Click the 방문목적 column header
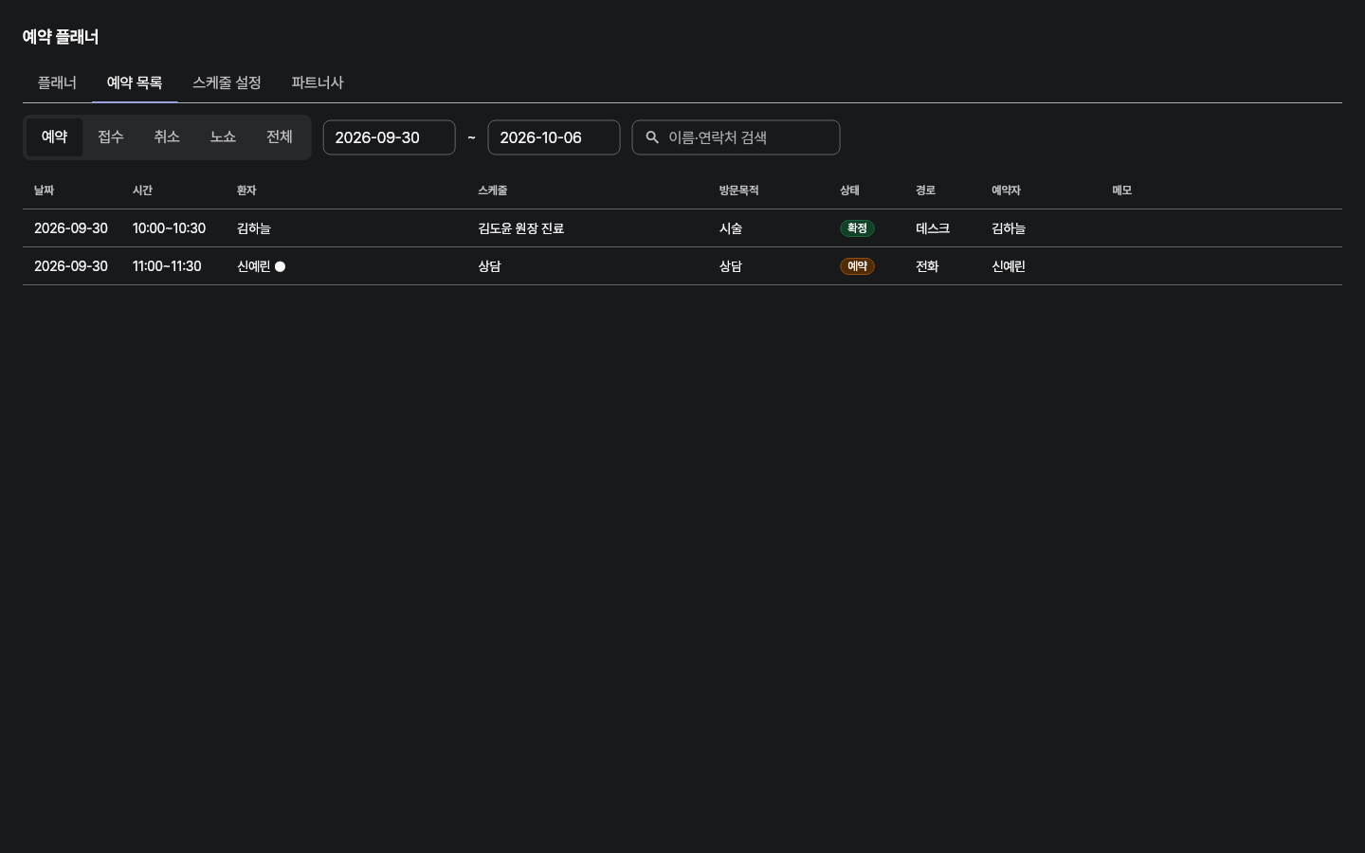The height and width of the screenshot is (853, 1365). click(x=738, y=191)
